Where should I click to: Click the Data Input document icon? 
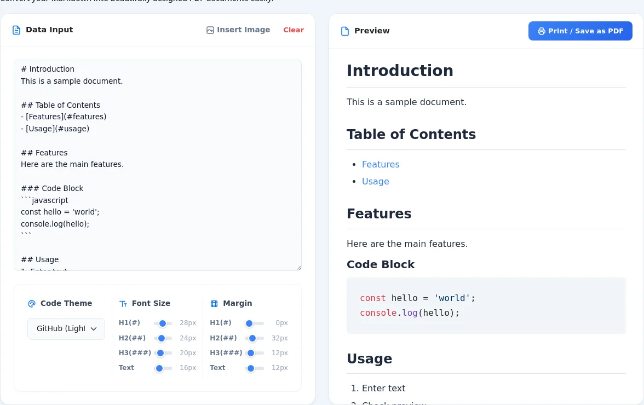(16, 30)
